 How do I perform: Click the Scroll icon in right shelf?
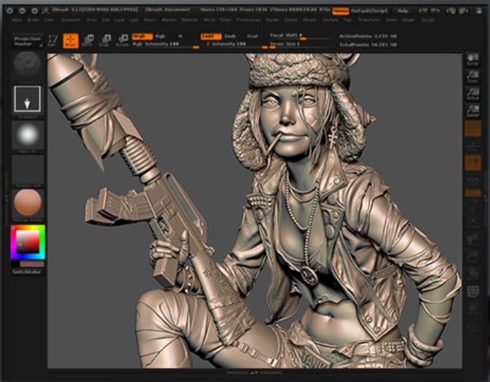(472, 59)
